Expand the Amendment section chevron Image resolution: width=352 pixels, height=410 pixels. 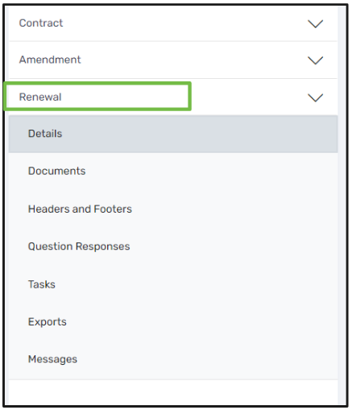click(315, 60)
